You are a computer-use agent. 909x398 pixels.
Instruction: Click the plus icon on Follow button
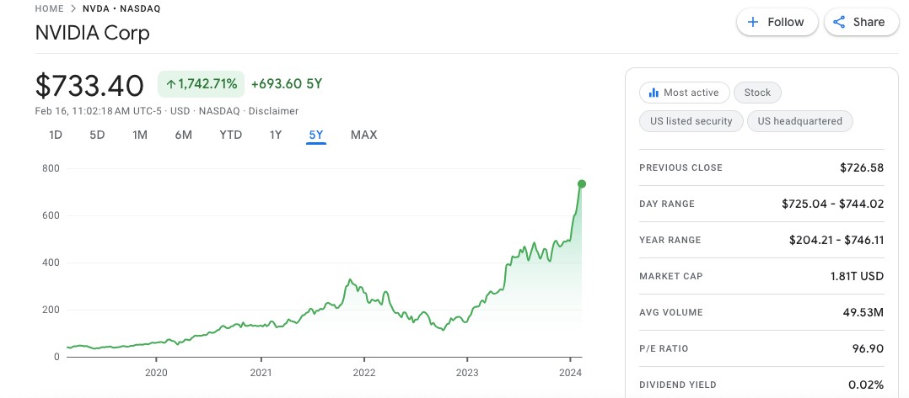(x=753, y=23)
